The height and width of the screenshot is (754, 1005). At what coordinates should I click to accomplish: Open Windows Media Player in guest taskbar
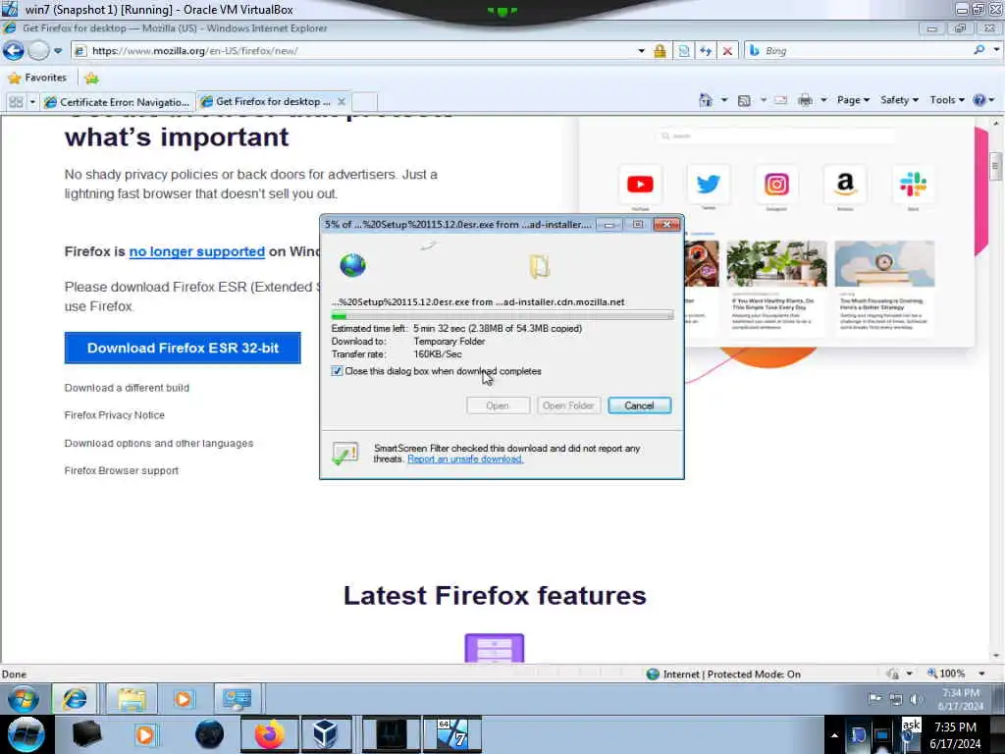click(x=183, y=698)
